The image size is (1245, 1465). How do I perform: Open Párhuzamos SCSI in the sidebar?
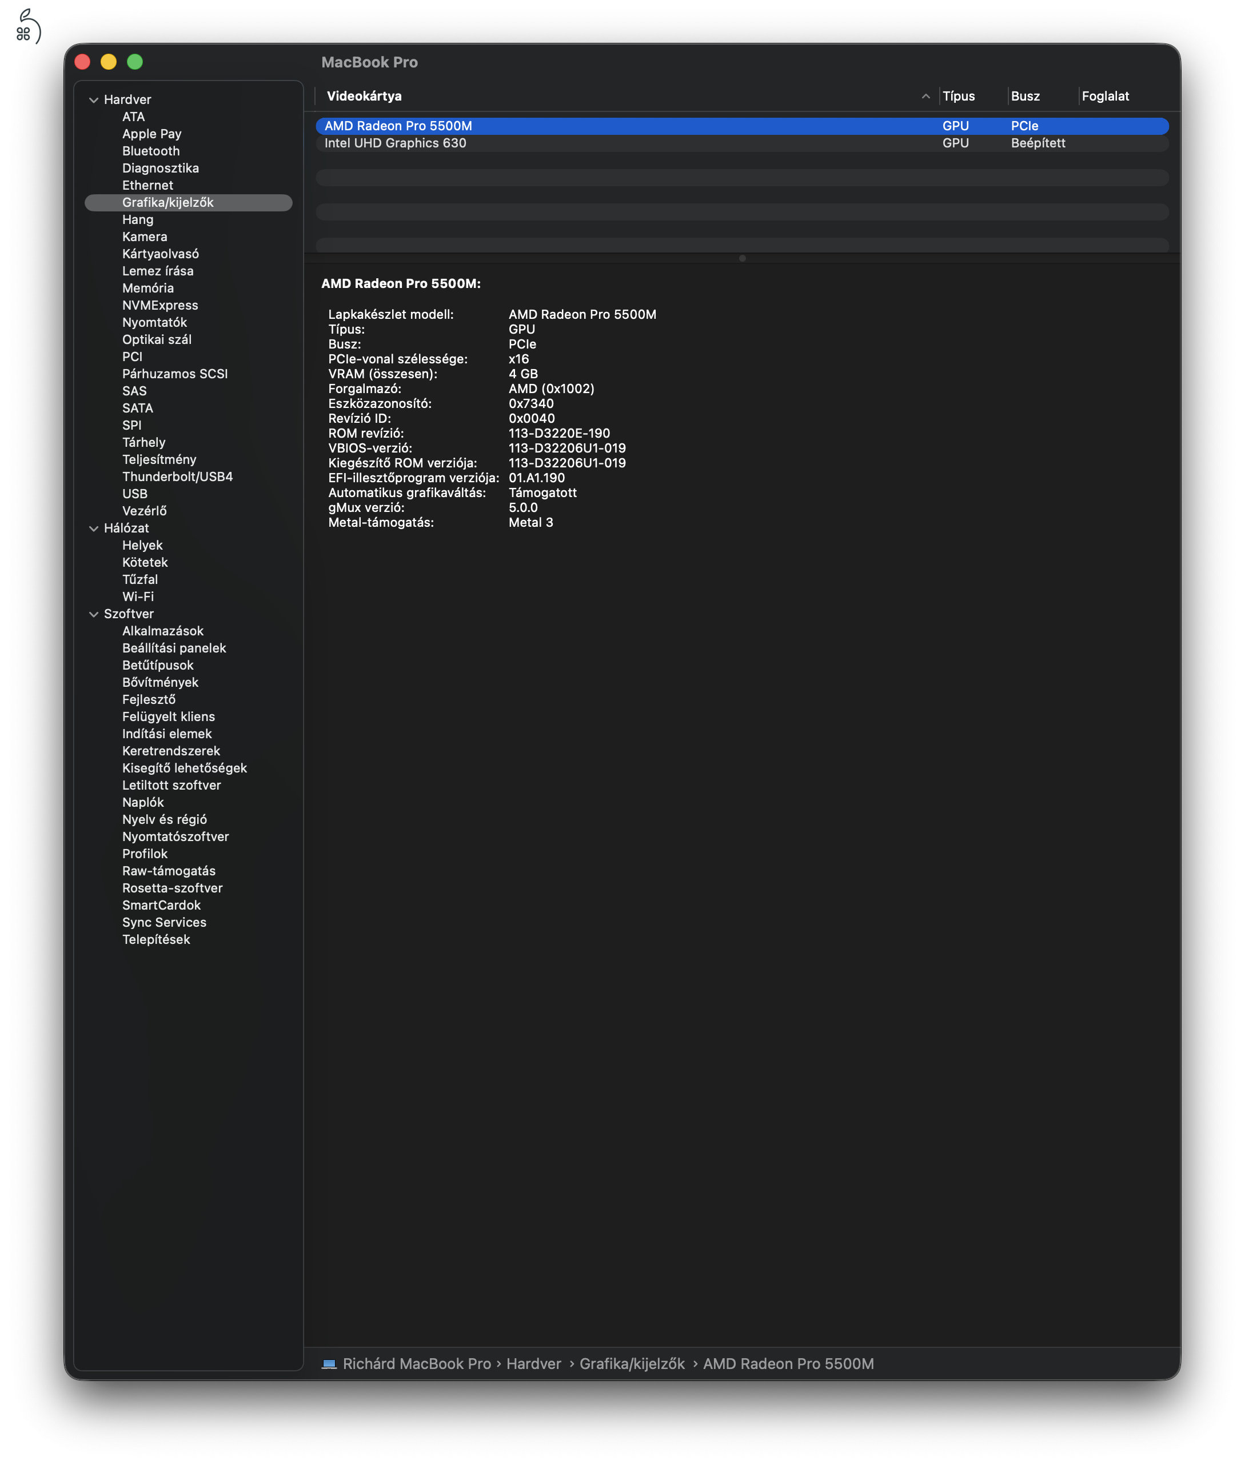[175, 374]
